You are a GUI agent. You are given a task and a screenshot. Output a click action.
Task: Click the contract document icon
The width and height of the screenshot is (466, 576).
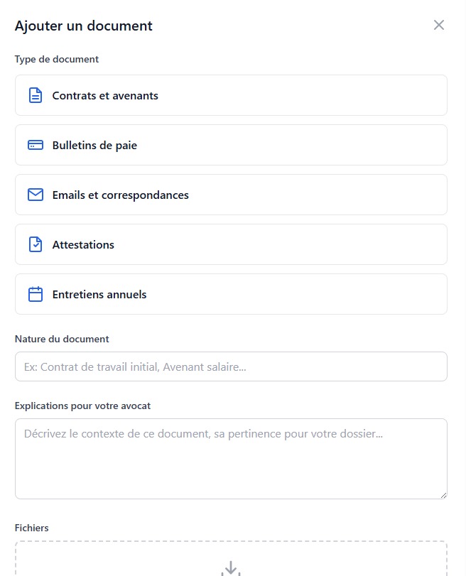(36, 95)
